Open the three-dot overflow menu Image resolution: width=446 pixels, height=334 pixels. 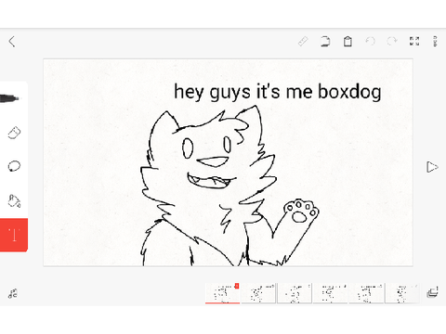pos(435,41)
